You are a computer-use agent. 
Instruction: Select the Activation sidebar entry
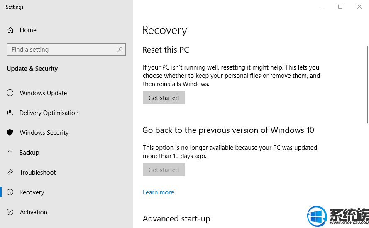tap(34, 212)
